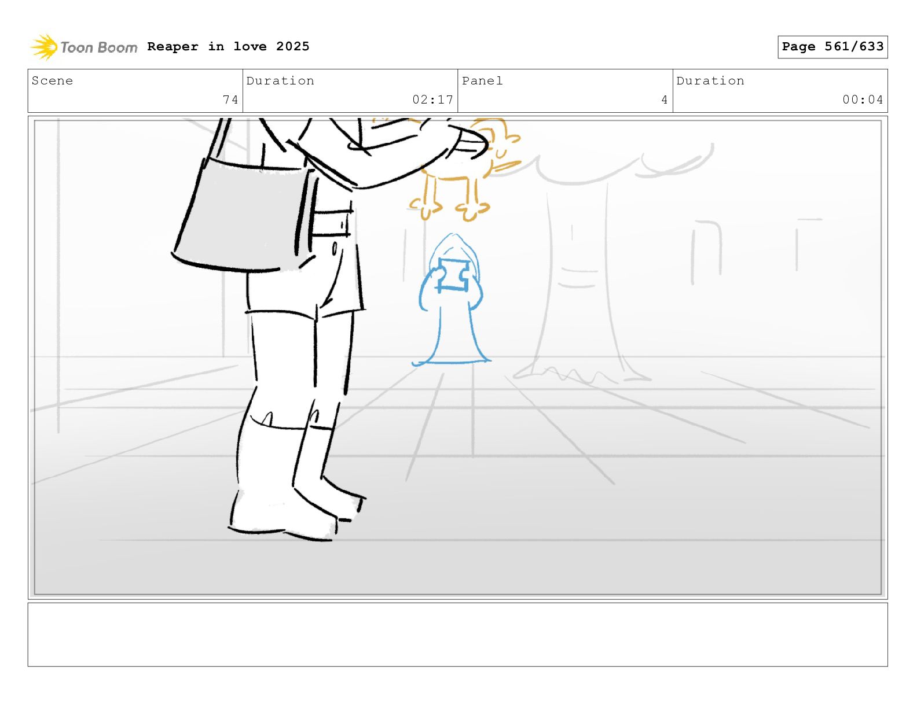Click the blue hooded figure sketch
Viewport: 917px width, 708px height.
click(452, 300)
